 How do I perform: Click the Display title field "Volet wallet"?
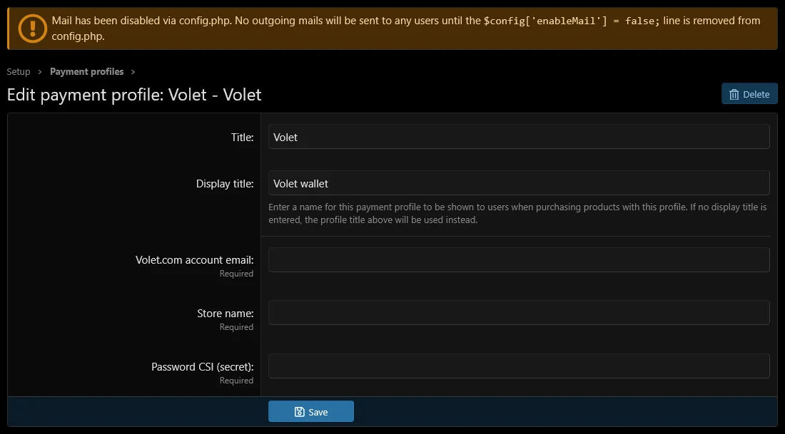(519, 183)
